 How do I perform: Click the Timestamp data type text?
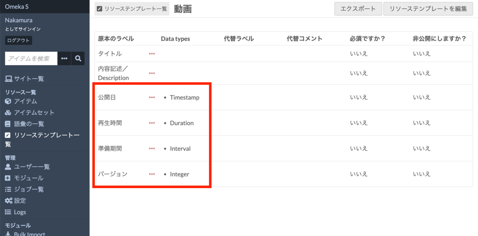184,98
